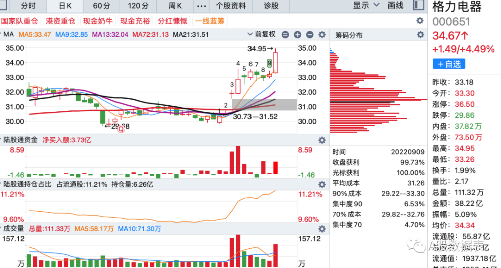This screenshot has height=268, width=501.
Task: Click the 国家队重仓 tag
Action: (20, 21)
